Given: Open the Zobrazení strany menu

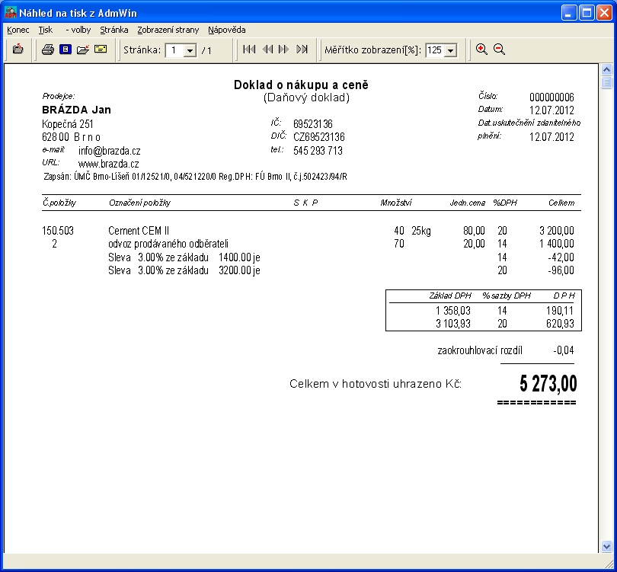Looking at the screenshot, I should pos(168,30).
